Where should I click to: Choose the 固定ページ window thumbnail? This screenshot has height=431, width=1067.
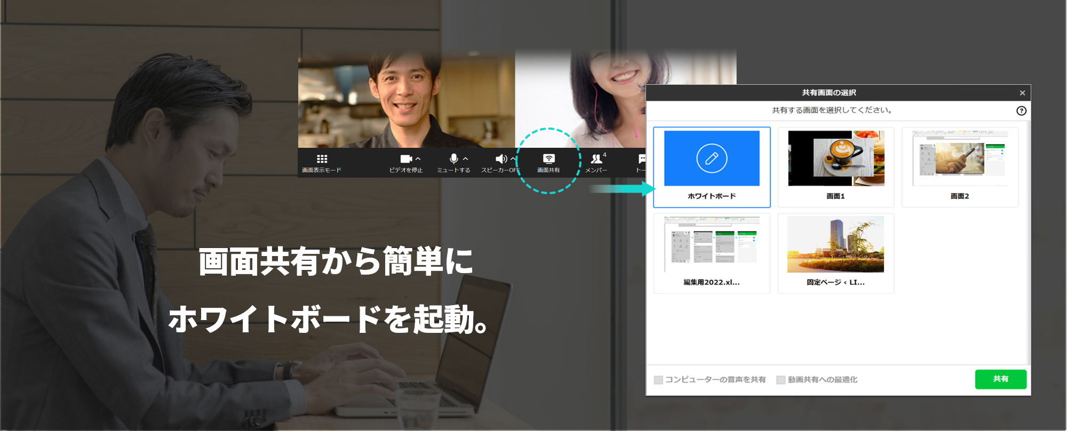(x=835, y=253)
